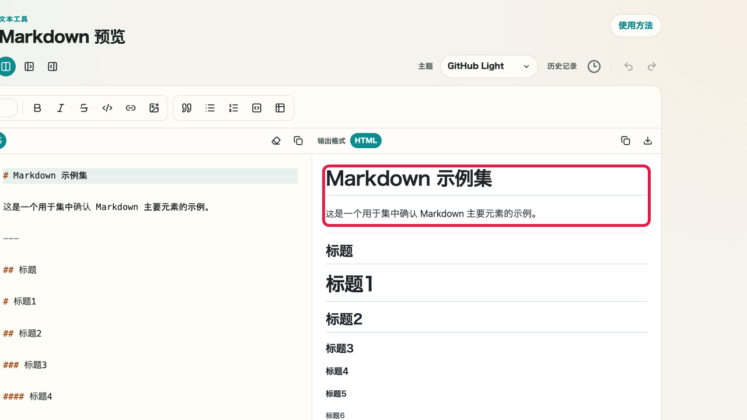Screen dimensions: 747x420
Task: Click the preview heading 标题1
Action: (x=350, y=284)
